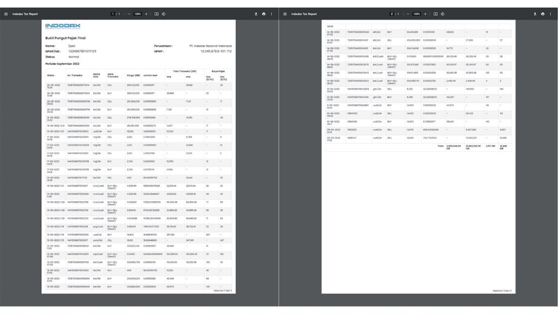The width and height of the screenshot is (558, 314).
Task: Toggle fit to page in left viewer
Action: [x=156, y=14]
